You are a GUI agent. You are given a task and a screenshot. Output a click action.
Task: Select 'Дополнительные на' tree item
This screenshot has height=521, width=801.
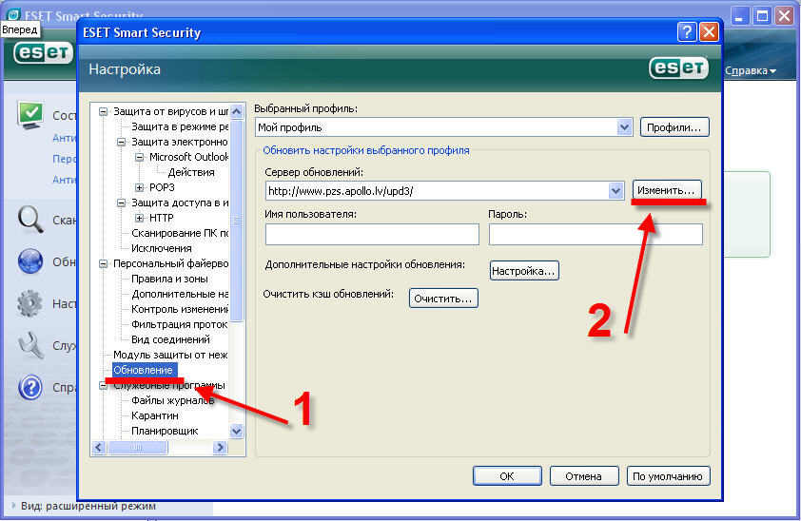(180, 294)
